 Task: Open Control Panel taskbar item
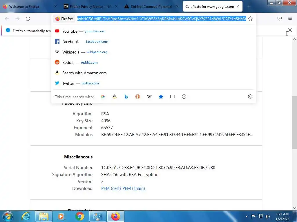click(98, 216)
